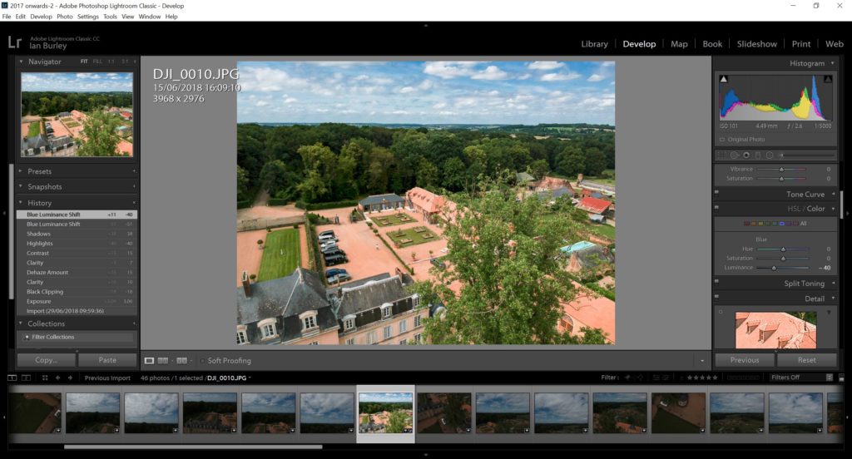
Task: Select the Crop Overlay tool
Action: click(722, 155)
